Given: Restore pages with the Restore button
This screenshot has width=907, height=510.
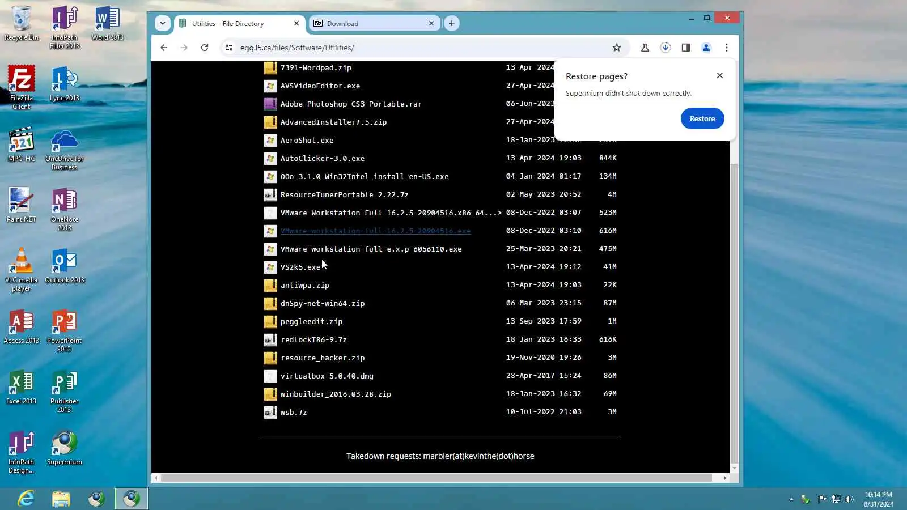Looking at the screenshot, I should (x=702, y=118).
